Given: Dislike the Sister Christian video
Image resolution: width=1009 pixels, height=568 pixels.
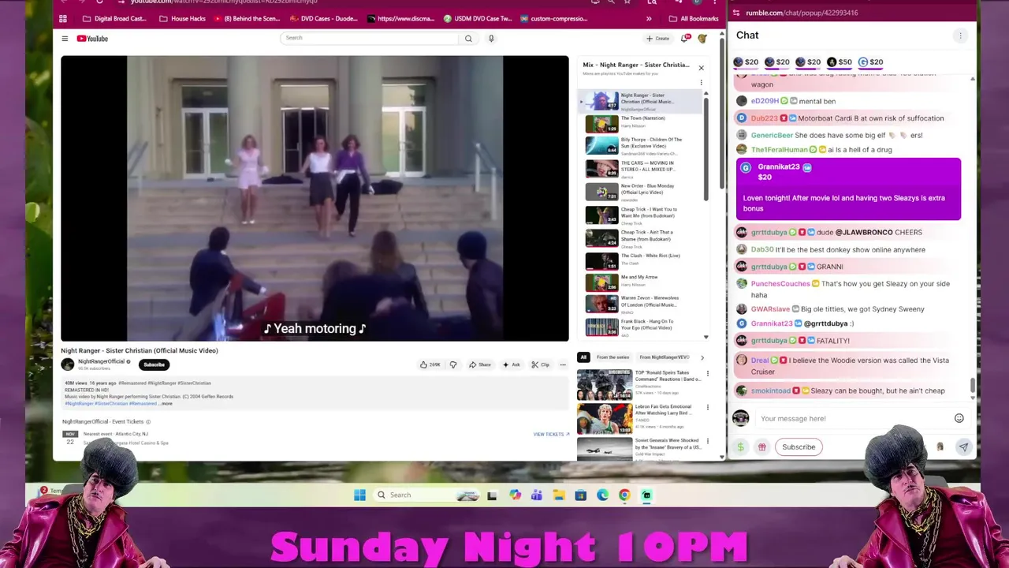Looking at the screenshot, I should pyautogui.click(x=453, y=364).
